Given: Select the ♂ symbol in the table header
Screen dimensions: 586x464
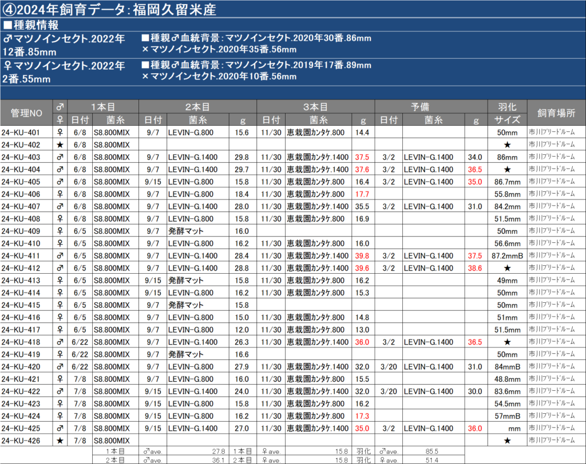Looking at the screenshot, I should tap(60, 107).
